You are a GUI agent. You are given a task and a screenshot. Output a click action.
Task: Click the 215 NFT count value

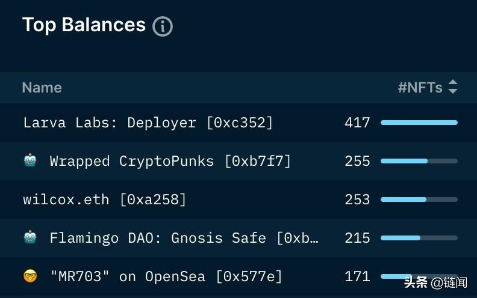click(357, 238)
